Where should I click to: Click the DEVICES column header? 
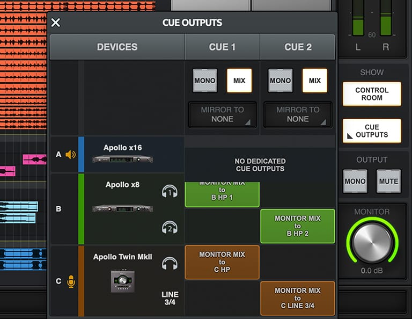pyautogui.click(x=117, y=47)
